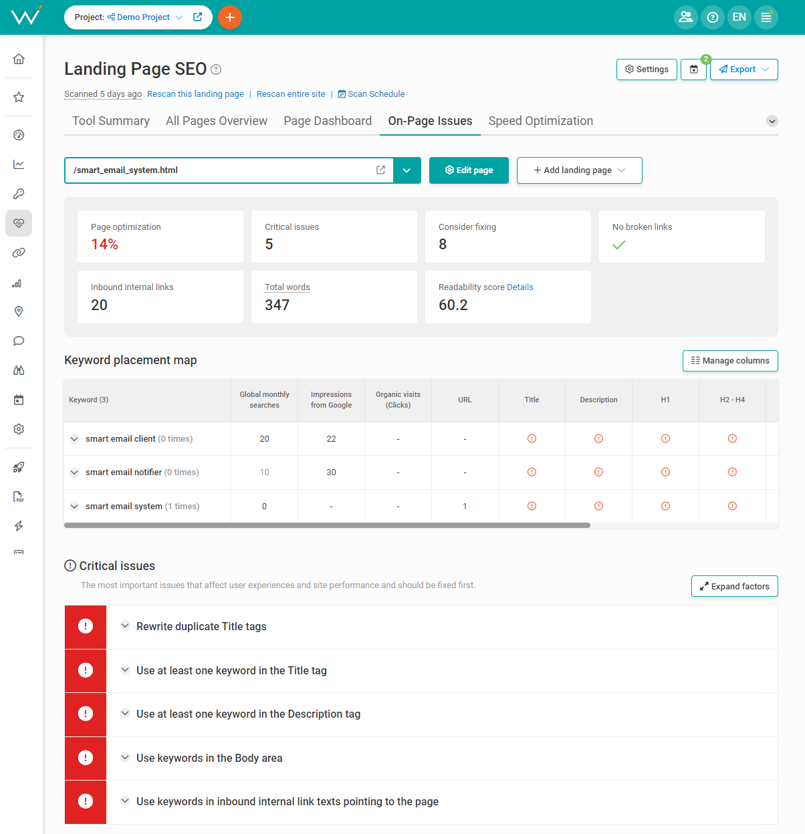The width and height of the screenshot is (805, 834).
Task: Click the Description warning for smart email system
Action: [x=598, y=506]
